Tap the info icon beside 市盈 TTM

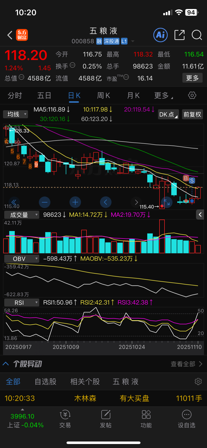click(x=126, y=77)
